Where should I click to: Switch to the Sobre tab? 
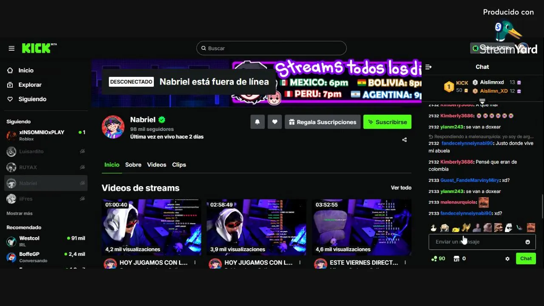point(133,164)
